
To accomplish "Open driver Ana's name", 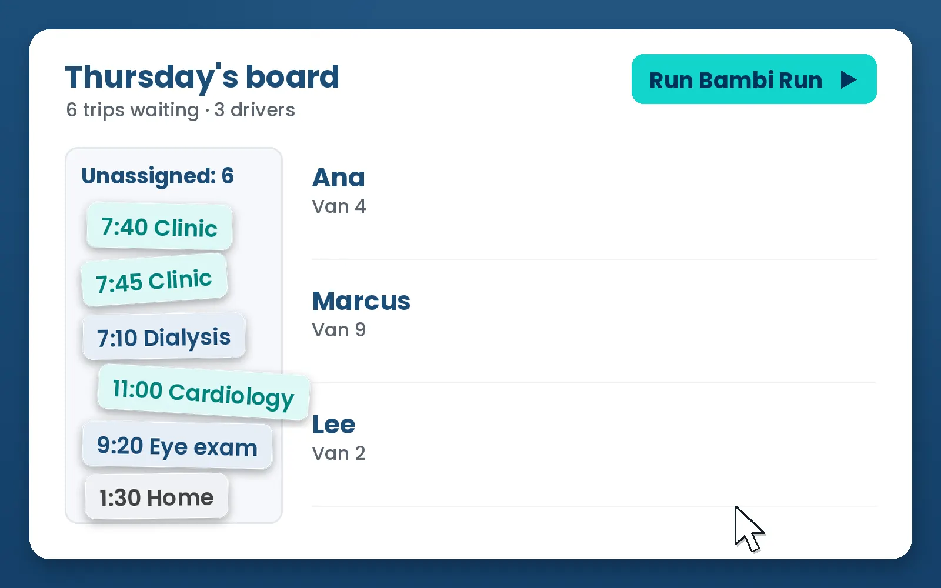I will [339, 177].
